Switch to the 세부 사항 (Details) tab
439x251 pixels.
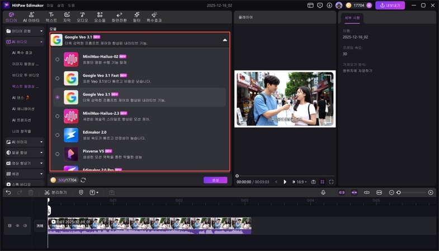coord(352,18)
